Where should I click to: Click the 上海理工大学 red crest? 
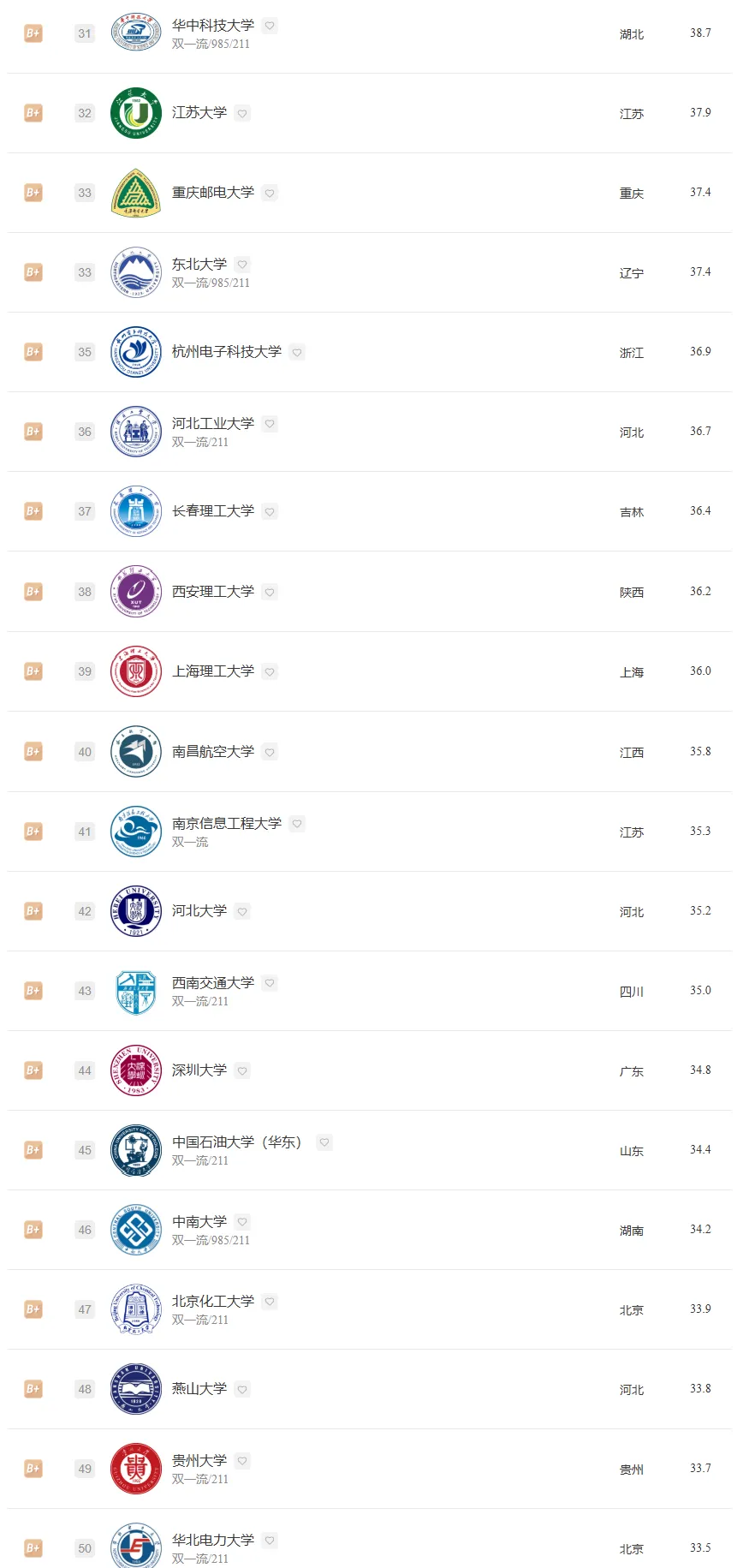(136, 671)
